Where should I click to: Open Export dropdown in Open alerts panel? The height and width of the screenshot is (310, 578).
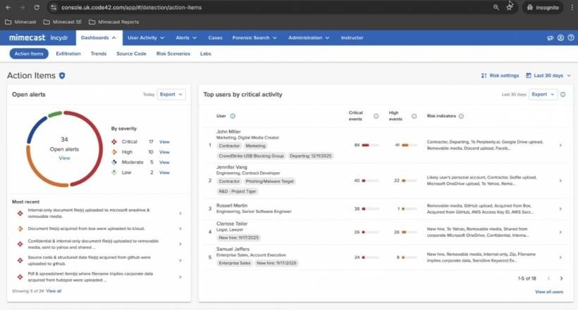(x=171, y=93)
